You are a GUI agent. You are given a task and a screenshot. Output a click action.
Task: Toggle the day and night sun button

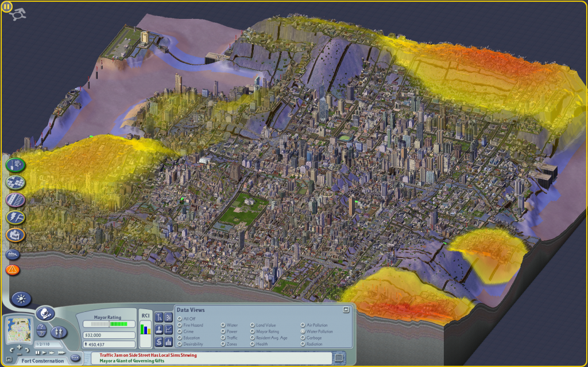pyautogui.click(x=21, y=299)
